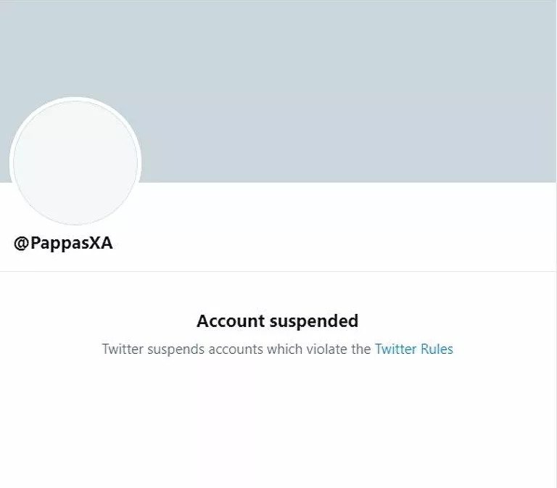
Task: Click the word 'suspends' in the description
Action: coord(176,350)
